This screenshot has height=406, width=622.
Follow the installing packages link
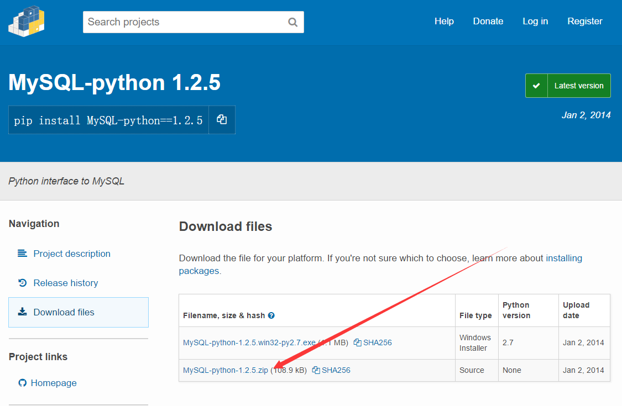click(380, 265)
